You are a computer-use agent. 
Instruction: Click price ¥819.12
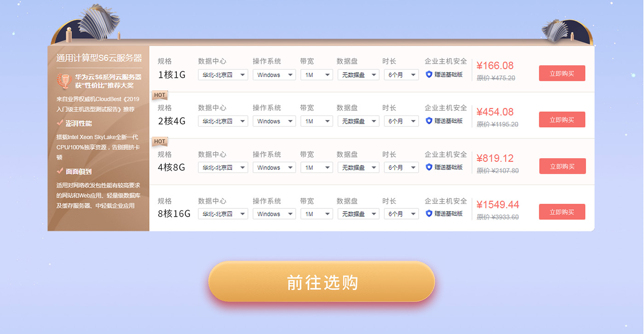point(495,159)
